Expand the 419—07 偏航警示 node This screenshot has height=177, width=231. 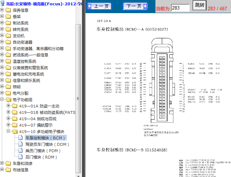point(9,125)
